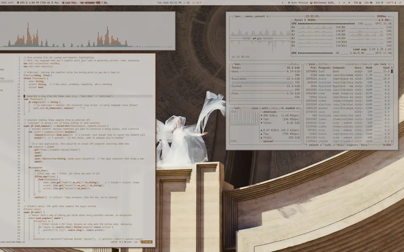
Task: Click the Wallhaven tab entry in top bar
Action: [x=322, y=3]
